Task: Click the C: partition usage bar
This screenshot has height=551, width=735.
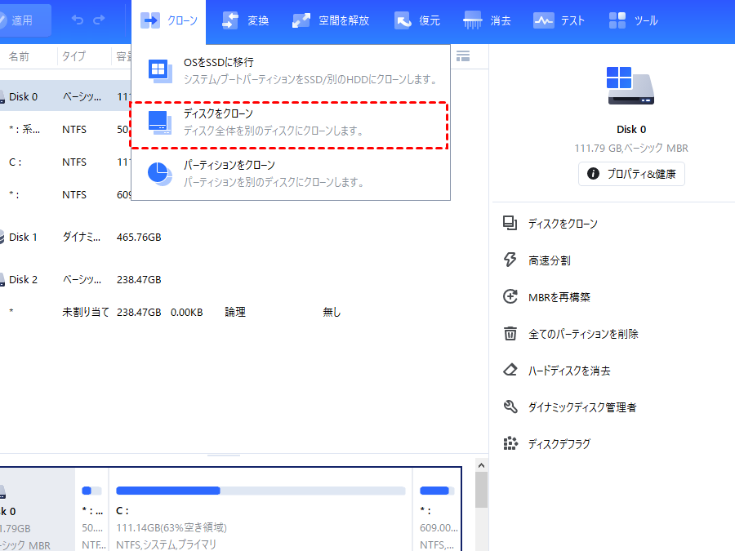Action: (x=261, y=491)
